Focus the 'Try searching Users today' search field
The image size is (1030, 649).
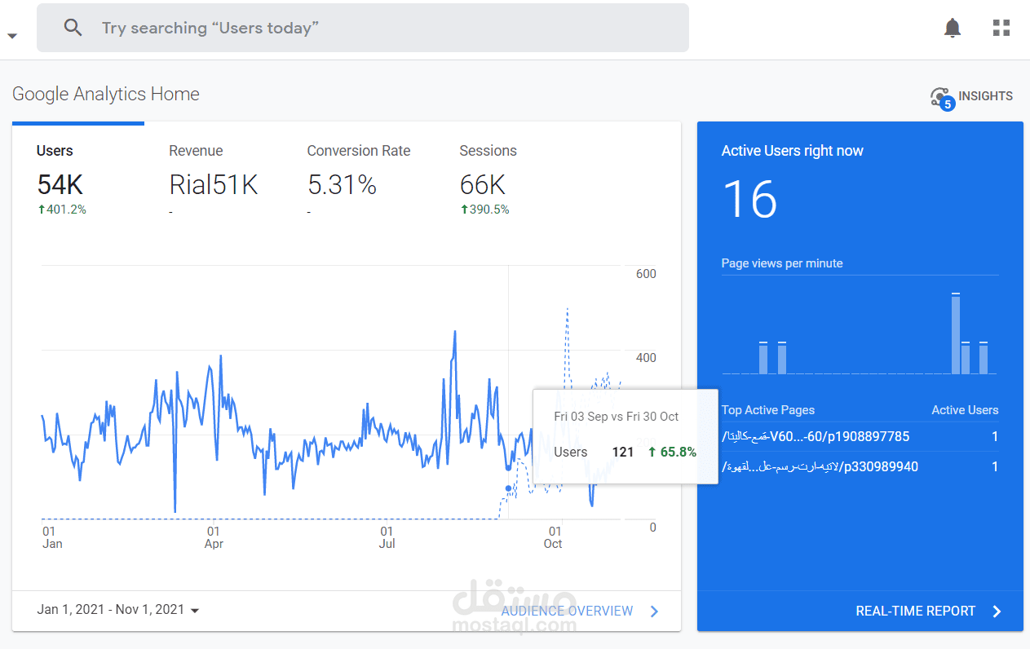pos(363,28)
